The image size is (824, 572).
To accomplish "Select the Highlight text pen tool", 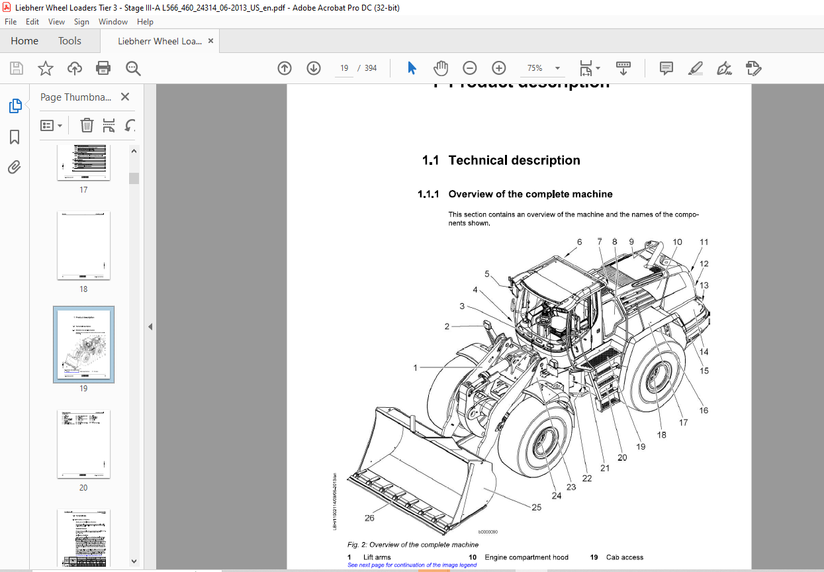I will coord(695,68).
